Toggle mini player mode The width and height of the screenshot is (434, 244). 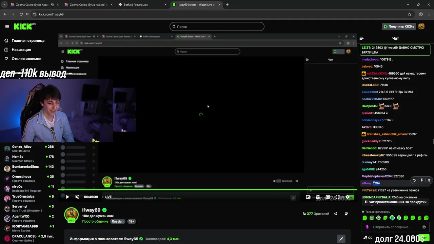click(x=308, y=197)
